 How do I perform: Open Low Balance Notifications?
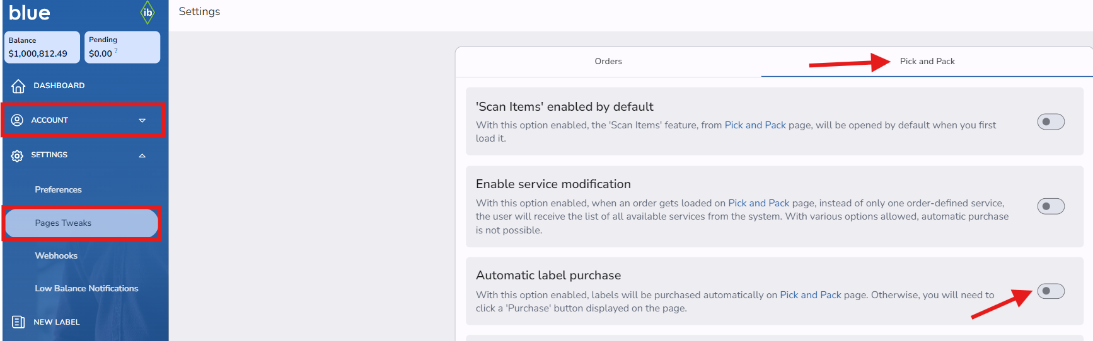[86, 289]
